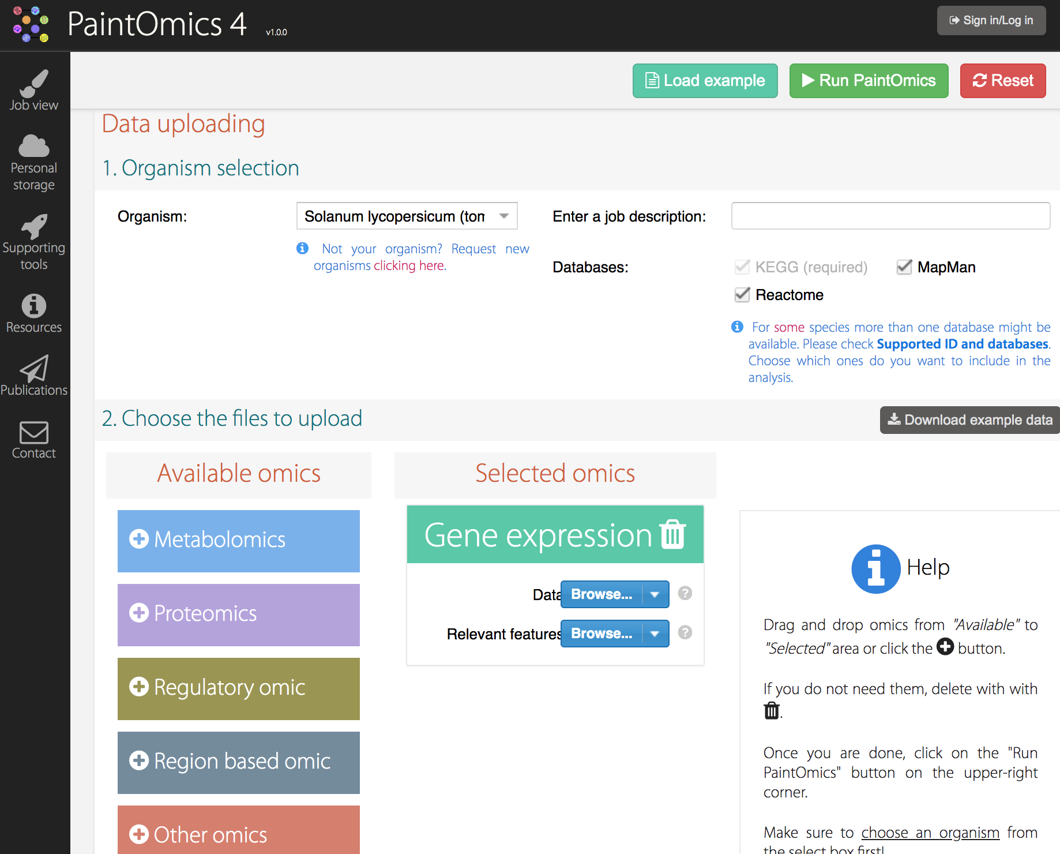Add Metabolomics with plus icon
This screenshot has width=1060, height=854.
point(139,539)
